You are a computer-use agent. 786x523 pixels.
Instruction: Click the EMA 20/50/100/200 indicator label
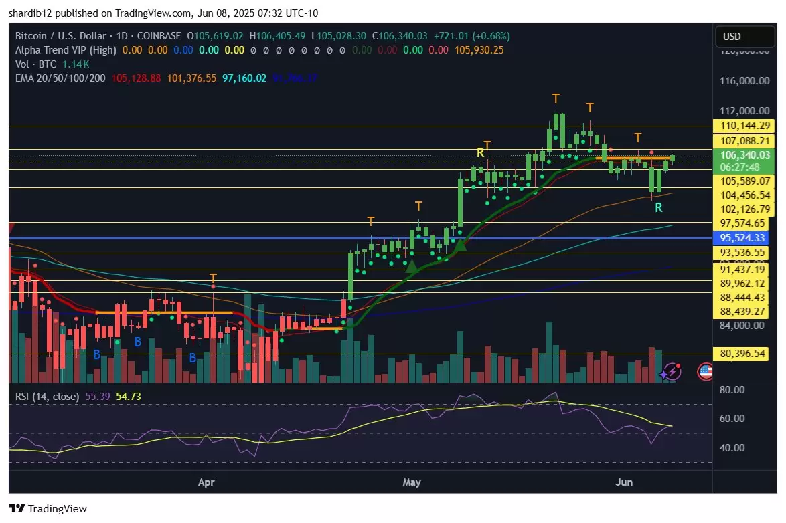60,78
